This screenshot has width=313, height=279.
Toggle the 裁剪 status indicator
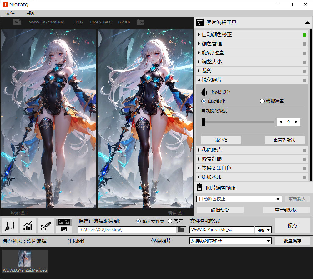304,71
